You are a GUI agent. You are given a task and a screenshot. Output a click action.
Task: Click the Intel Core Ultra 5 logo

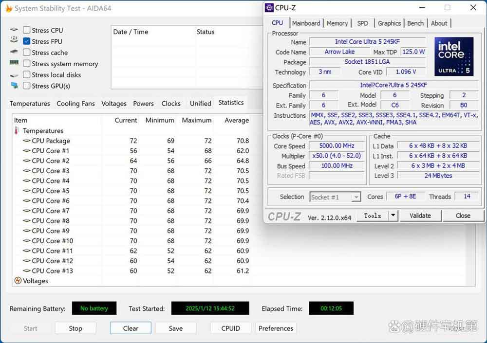click(x=454, y=56)
